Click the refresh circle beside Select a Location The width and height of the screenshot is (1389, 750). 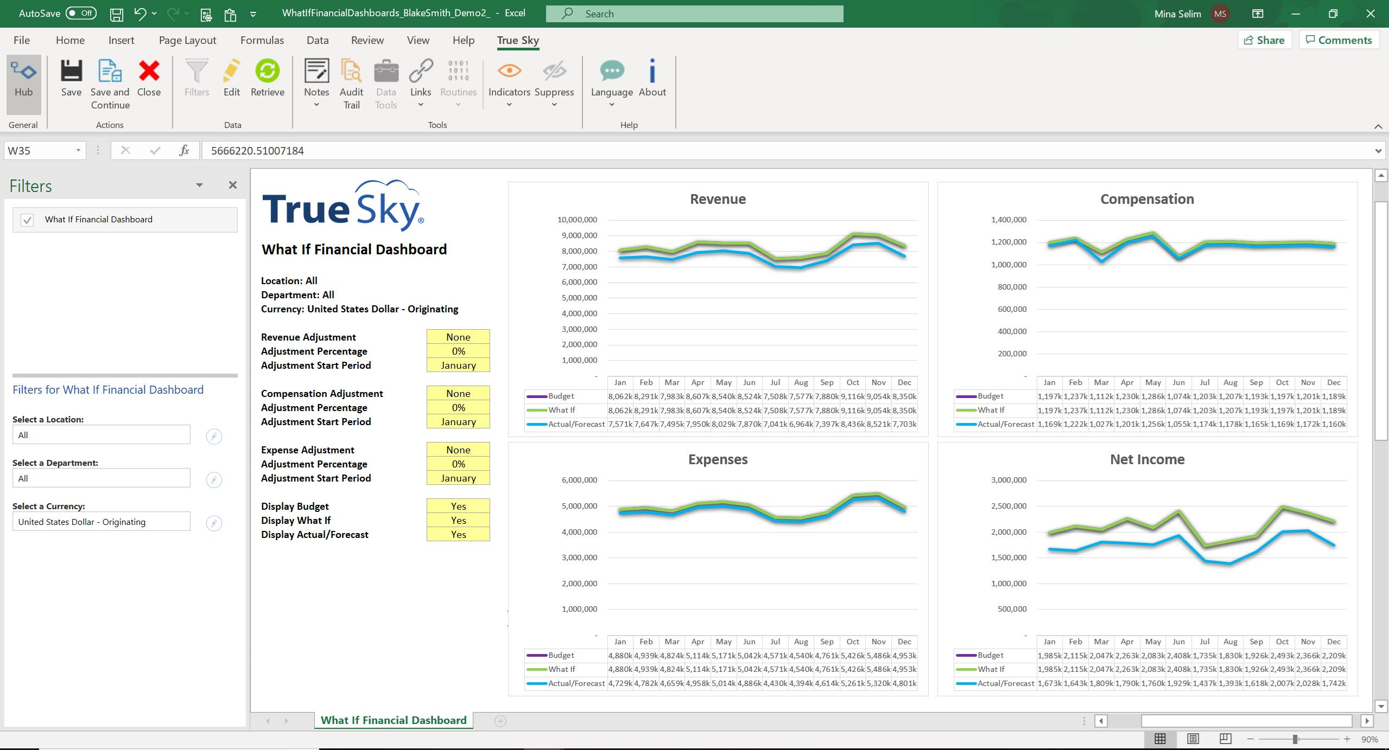pos(213,436)
